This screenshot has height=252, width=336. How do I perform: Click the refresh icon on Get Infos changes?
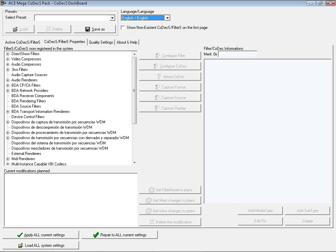(x=149, y=211)
